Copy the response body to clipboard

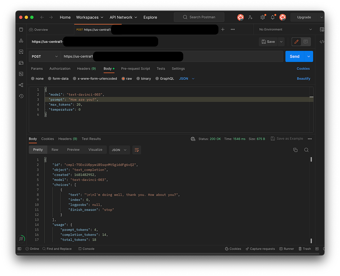coord(295,150)
